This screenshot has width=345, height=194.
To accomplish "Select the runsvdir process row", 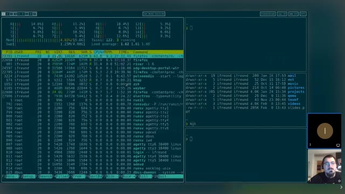I will (x=92, y=104).
